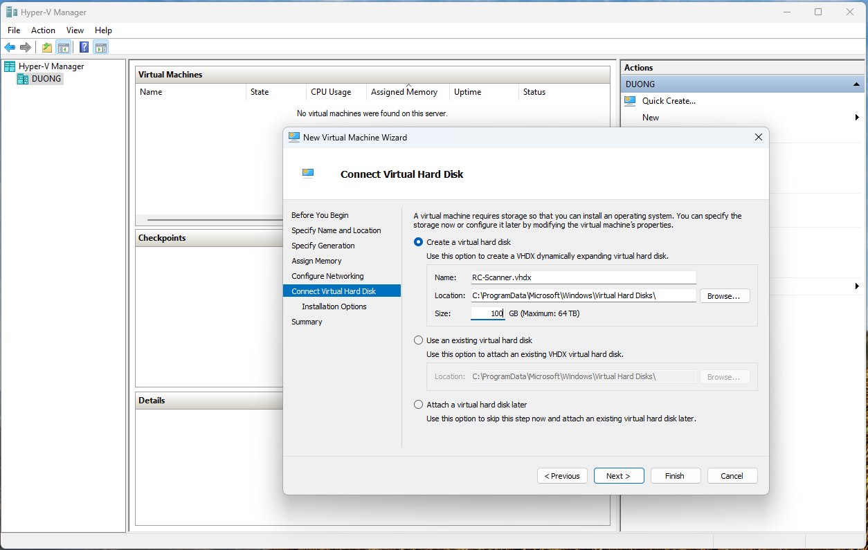Open the File menu
Screen dimensions: 868x550
click(14, 30)
